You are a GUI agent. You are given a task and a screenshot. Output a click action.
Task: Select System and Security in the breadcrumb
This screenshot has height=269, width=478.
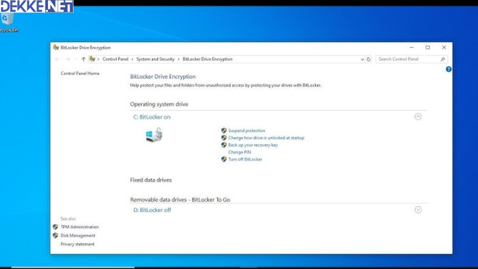coord(155,59)
